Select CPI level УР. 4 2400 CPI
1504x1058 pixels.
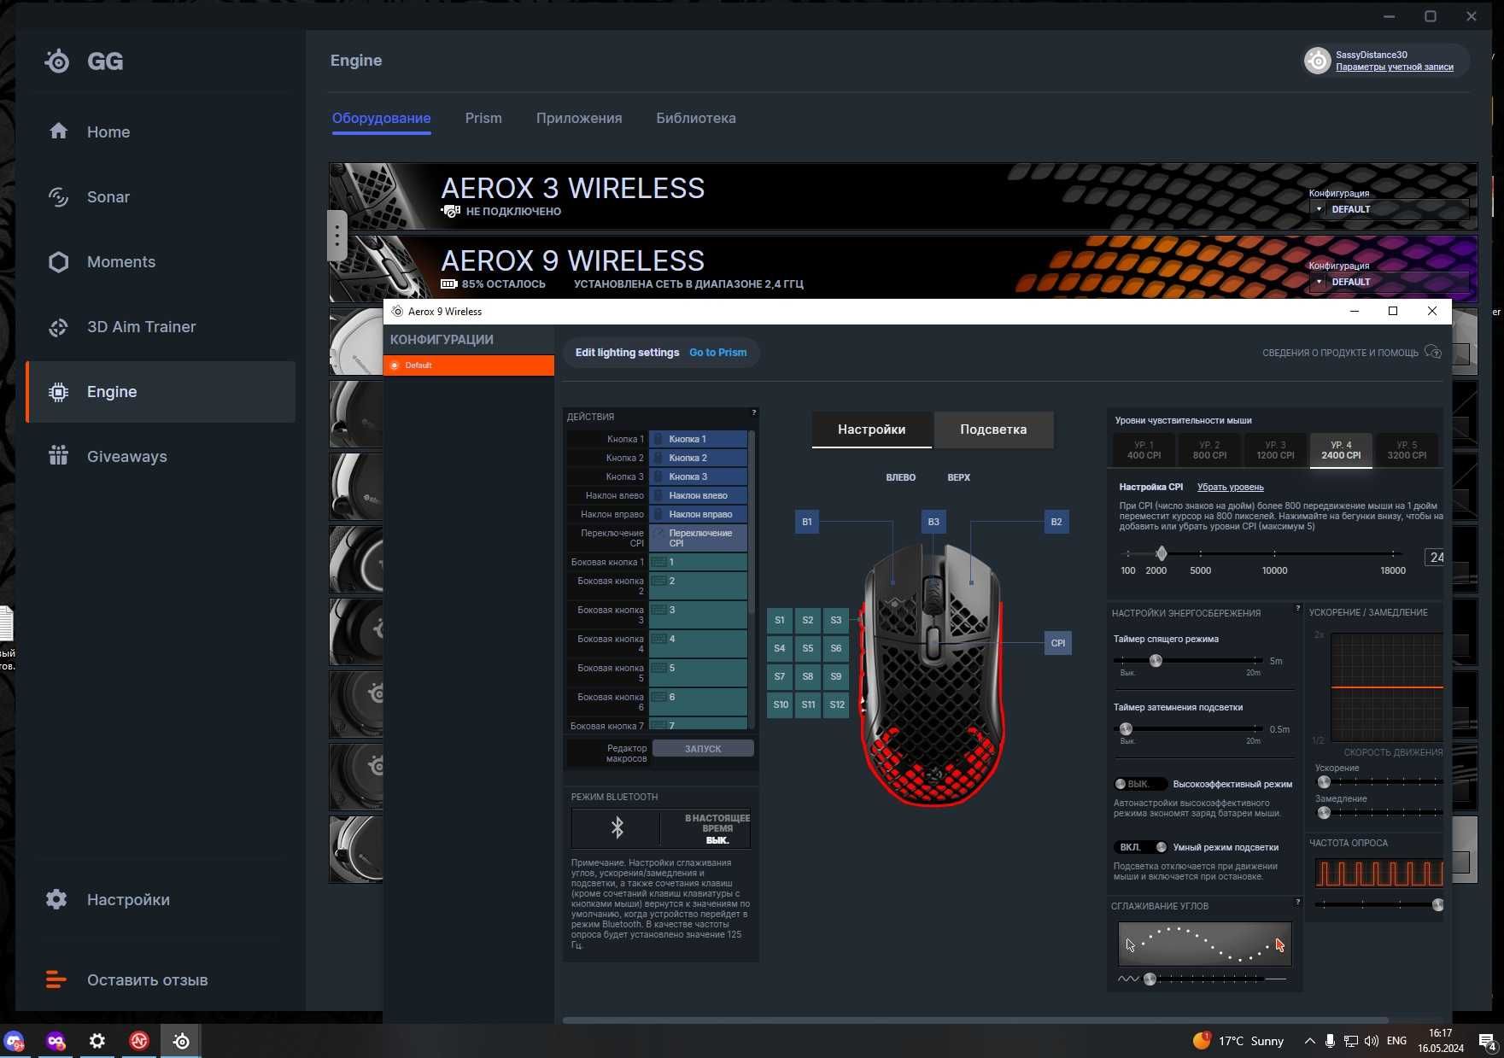[1341, 450]
